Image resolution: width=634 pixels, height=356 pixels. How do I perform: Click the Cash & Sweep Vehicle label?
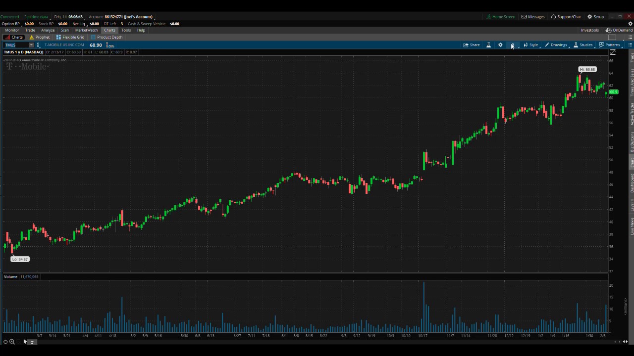coord(147,24)
